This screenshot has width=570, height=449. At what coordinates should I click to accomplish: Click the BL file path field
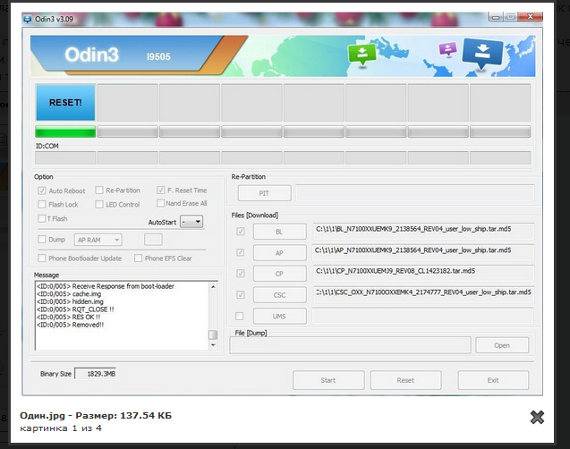coord(423,231)
